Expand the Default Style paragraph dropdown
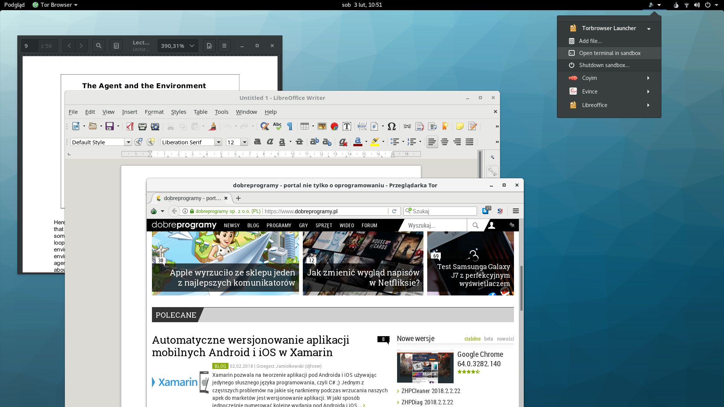The height and width of the screenshot is (407, 724). [x=128, y=142]
